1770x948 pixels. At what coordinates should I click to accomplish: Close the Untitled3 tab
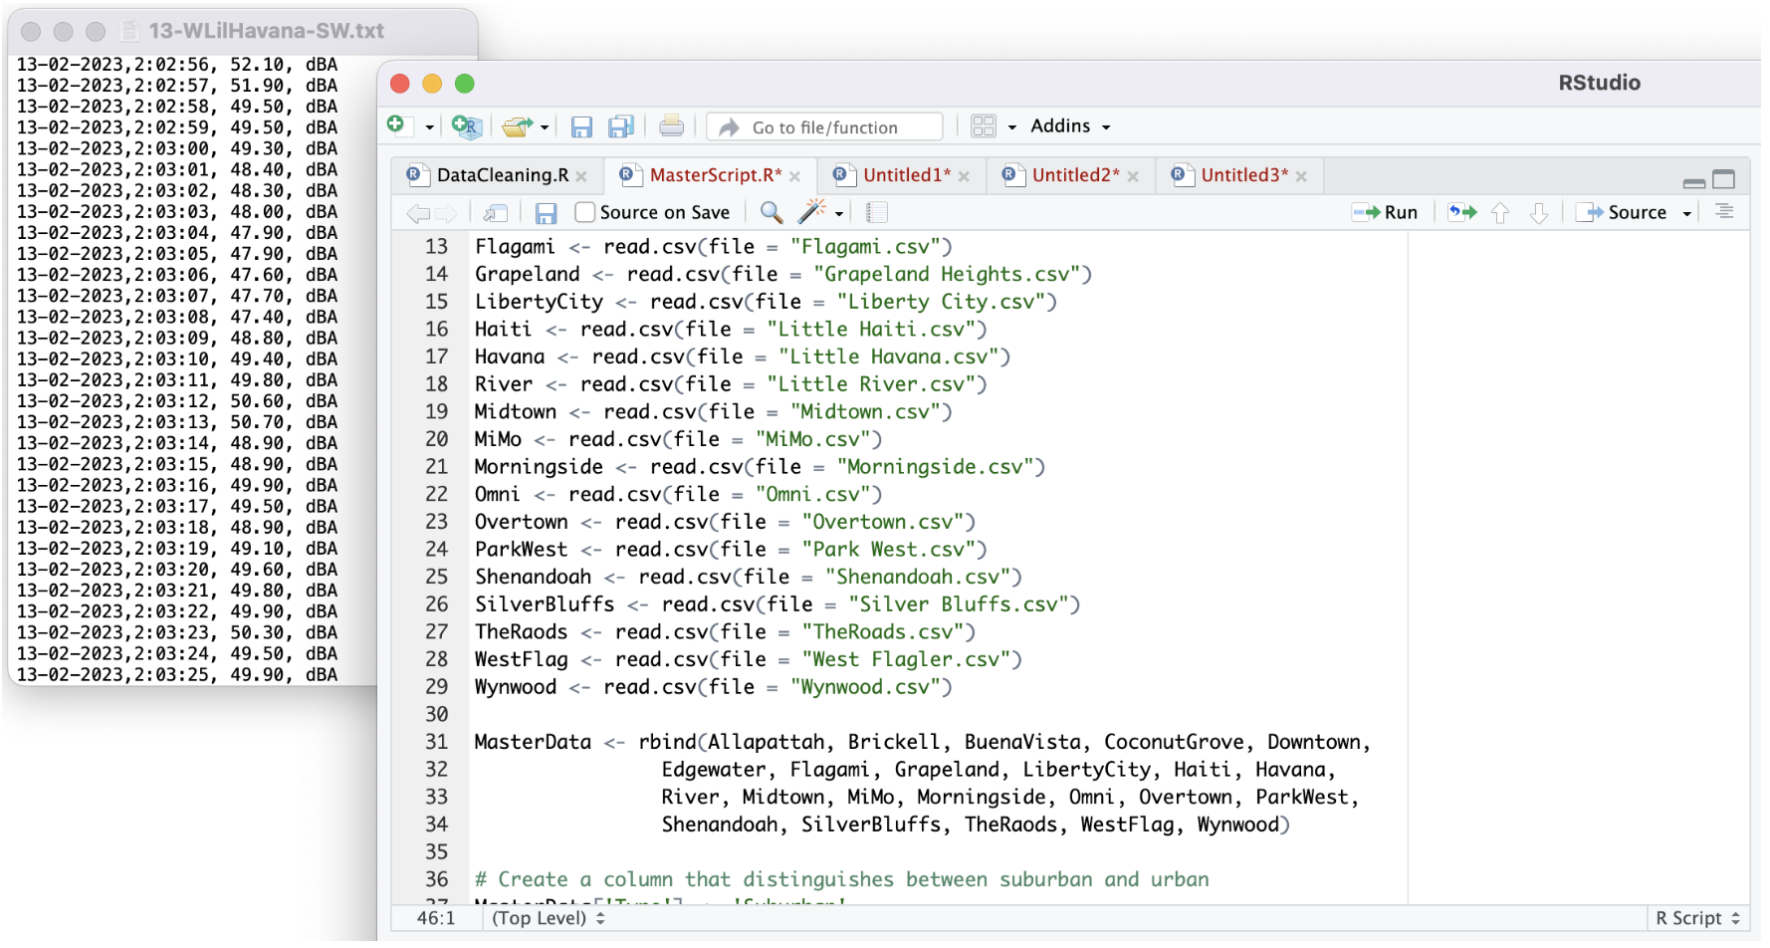point(1301,176)
